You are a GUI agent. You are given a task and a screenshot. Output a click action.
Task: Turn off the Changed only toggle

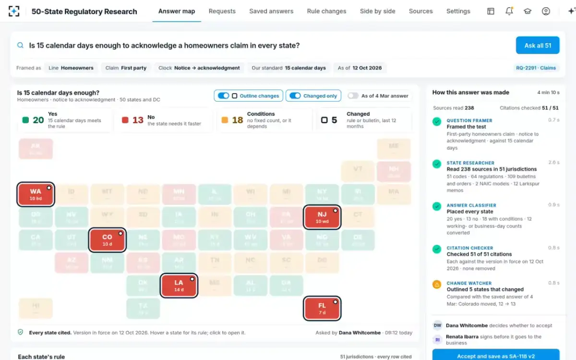pos(295,96)
